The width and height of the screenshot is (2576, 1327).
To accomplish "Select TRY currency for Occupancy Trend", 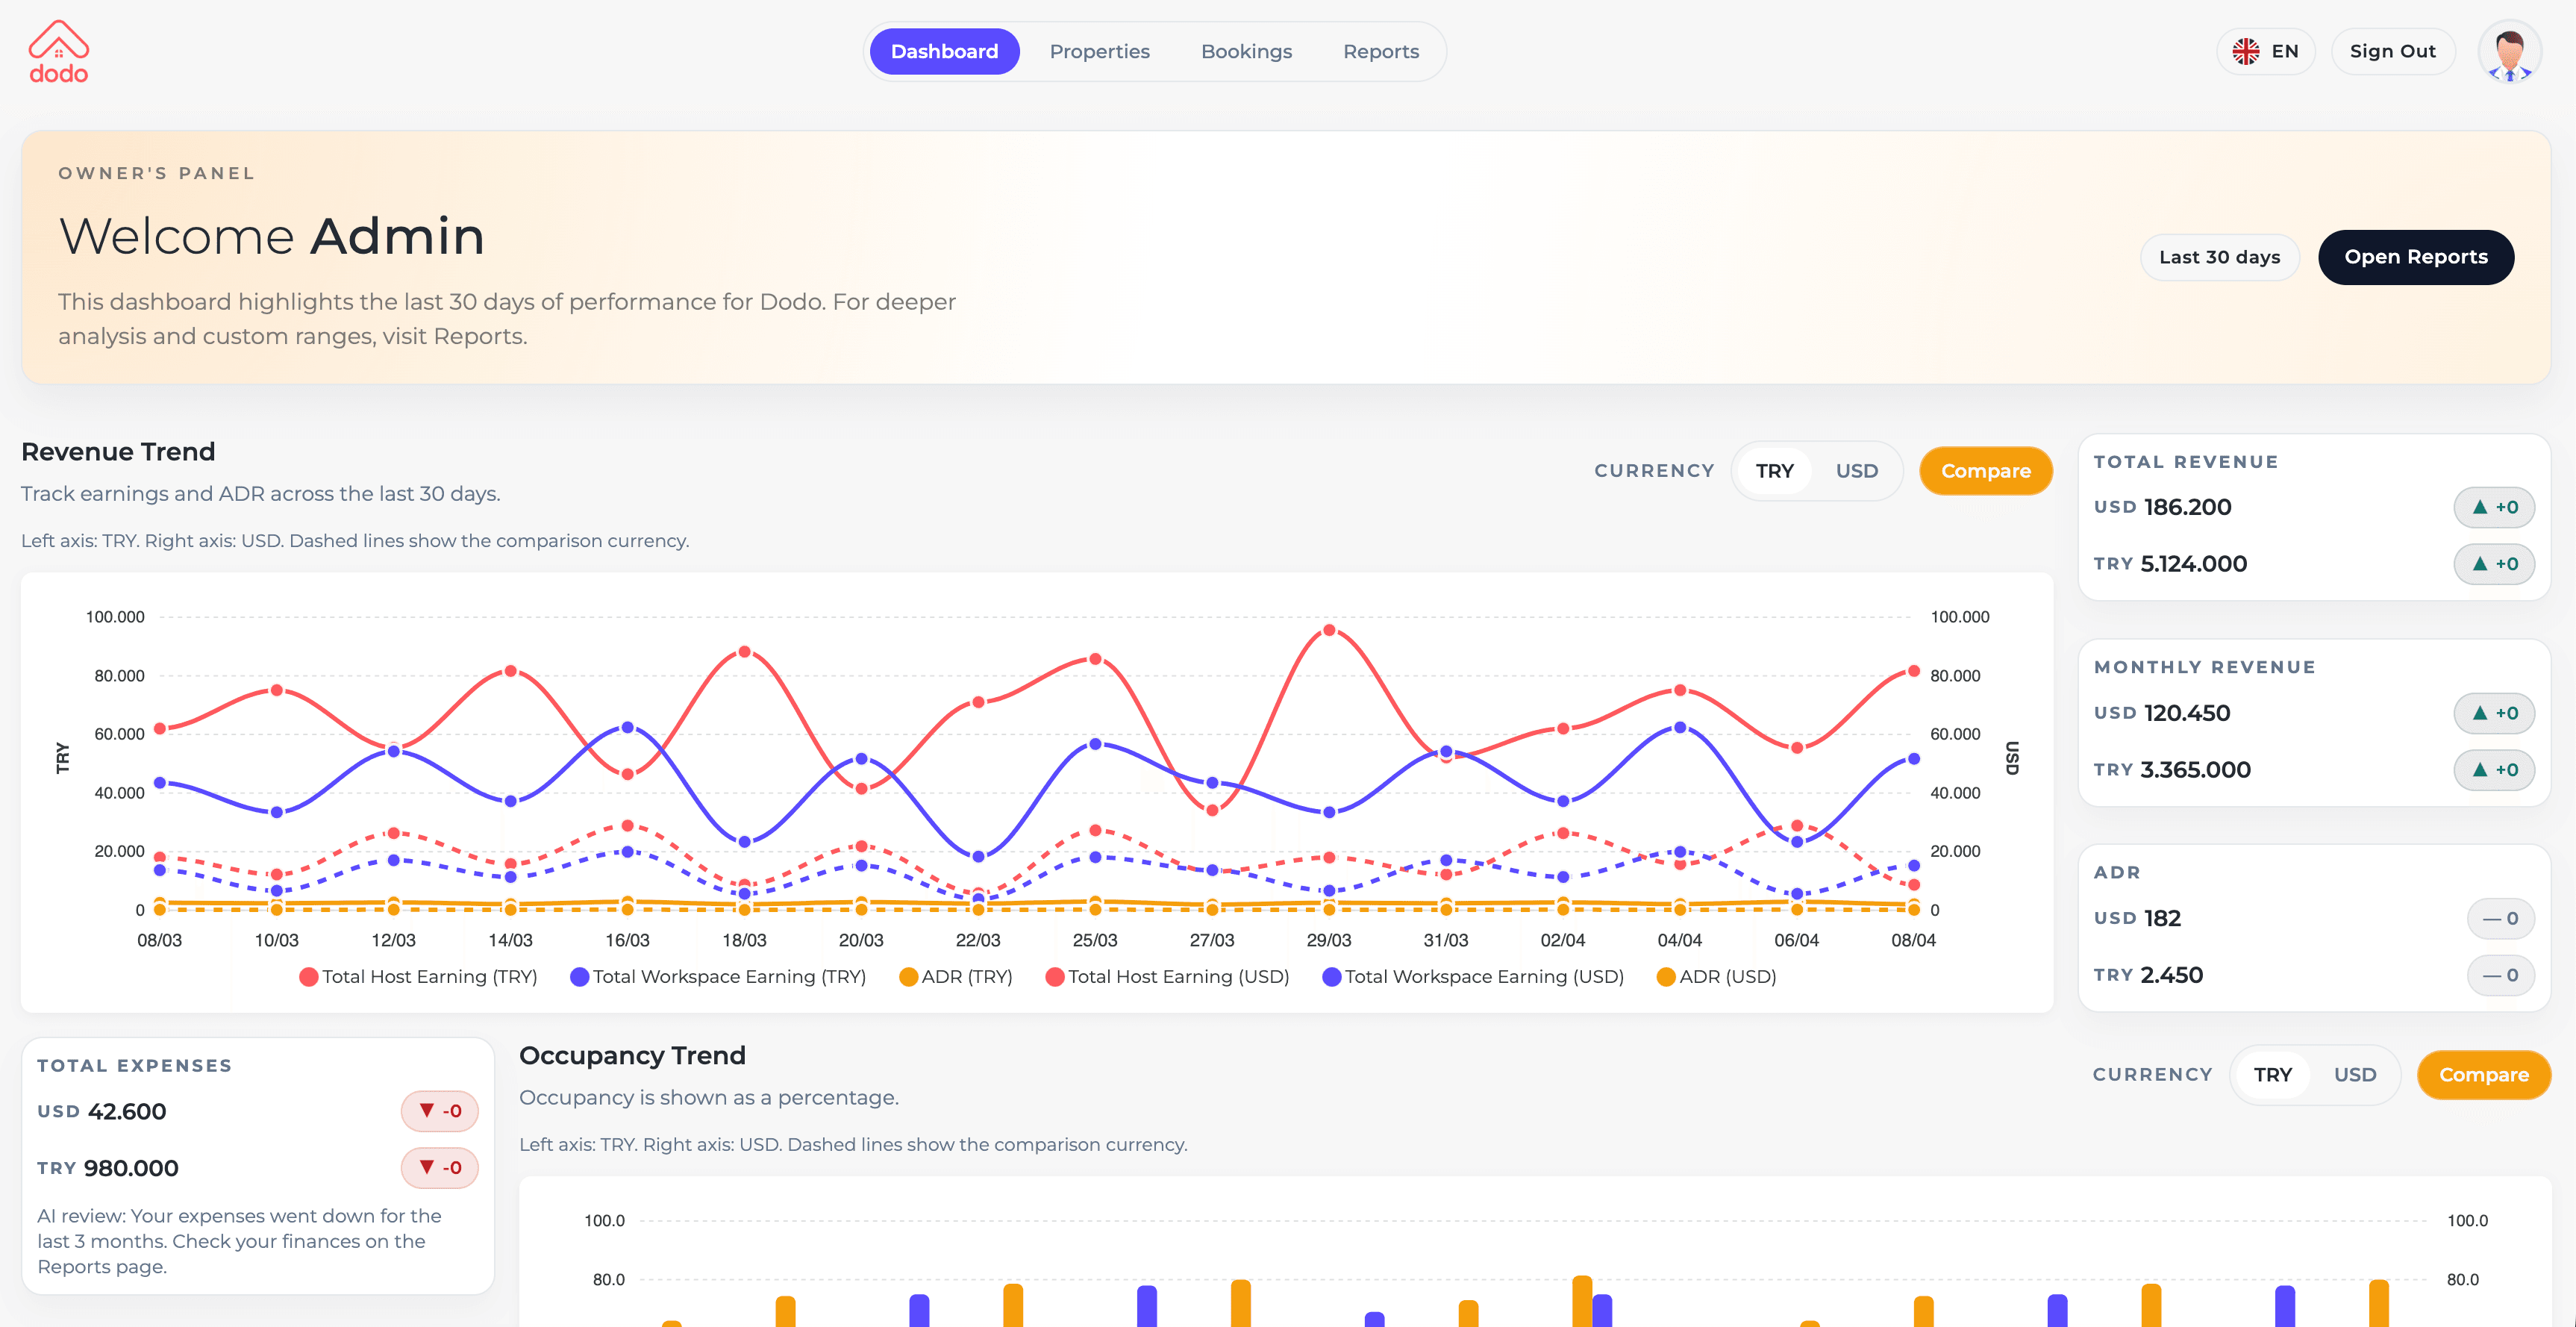I will pos(2273,1075).
